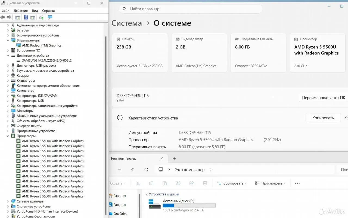Scan for hardware changes via monitor icon
348x218 pixels.
(50, 17)
